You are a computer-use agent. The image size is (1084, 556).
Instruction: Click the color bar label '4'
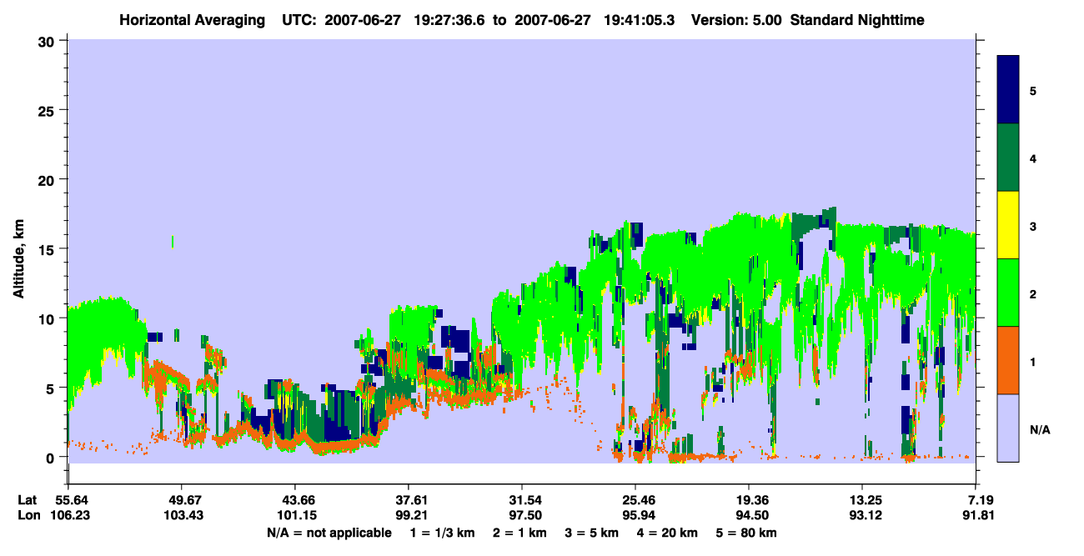click(x=1033, y=158)
